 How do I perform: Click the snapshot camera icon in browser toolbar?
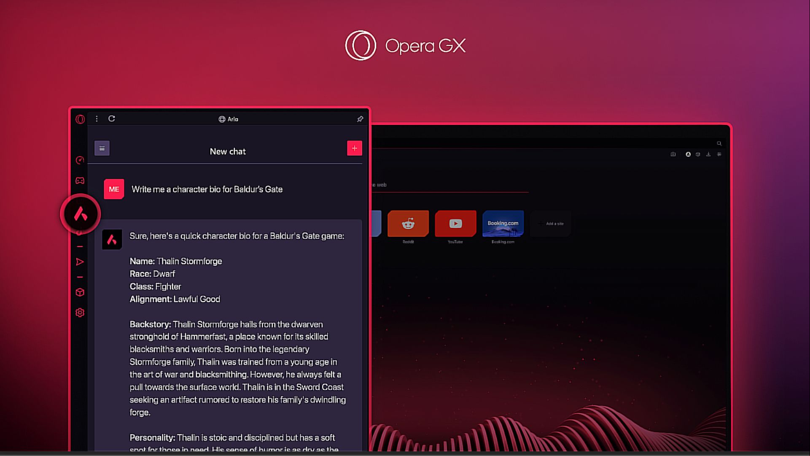(673, 154)
